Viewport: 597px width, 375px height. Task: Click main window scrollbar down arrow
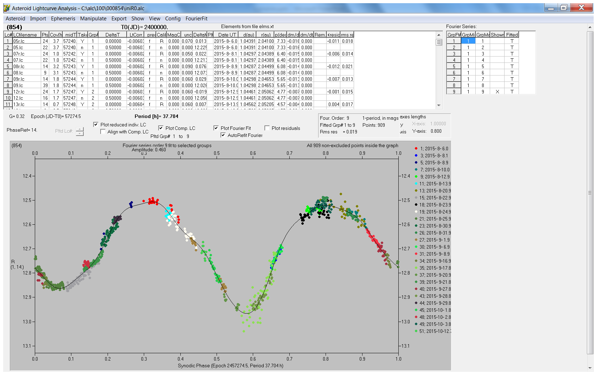(590, 368)
